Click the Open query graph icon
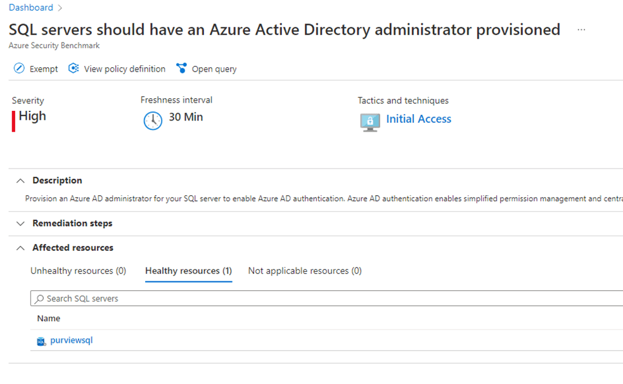623x384 pixels. (181, 68)
